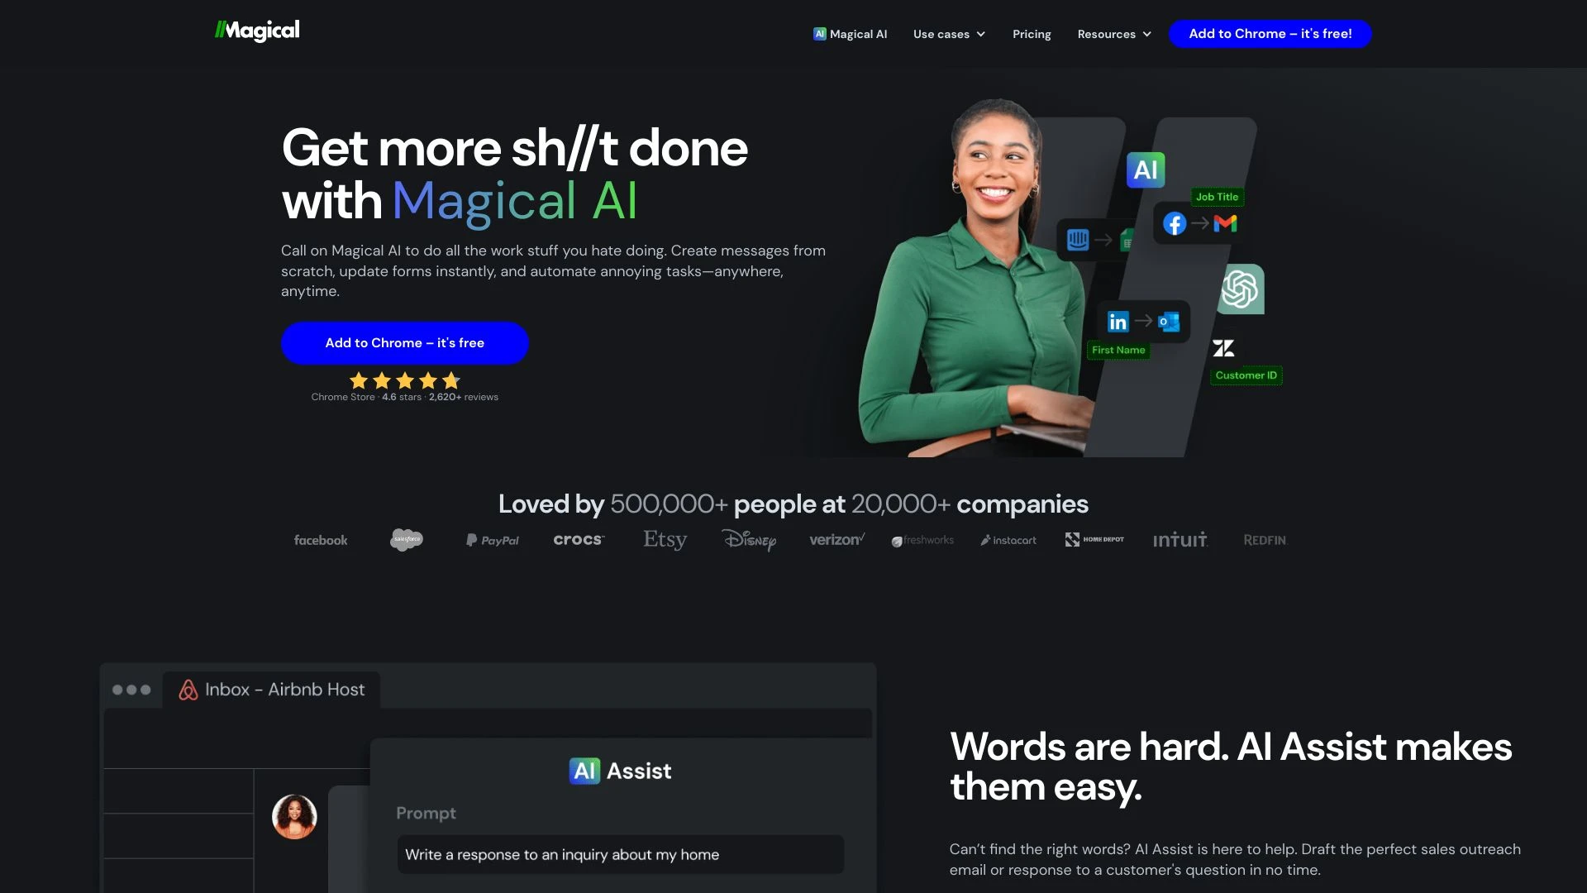The width and height of the screenshot is (1587, 893).
Task: Click the AI prompt input field
Action: click(x=619, y=854)
